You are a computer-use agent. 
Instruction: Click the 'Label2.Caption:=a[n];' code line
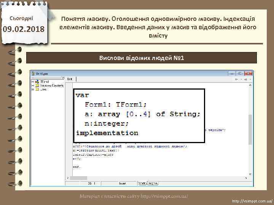pyautogui.click(x=93, y=155)
